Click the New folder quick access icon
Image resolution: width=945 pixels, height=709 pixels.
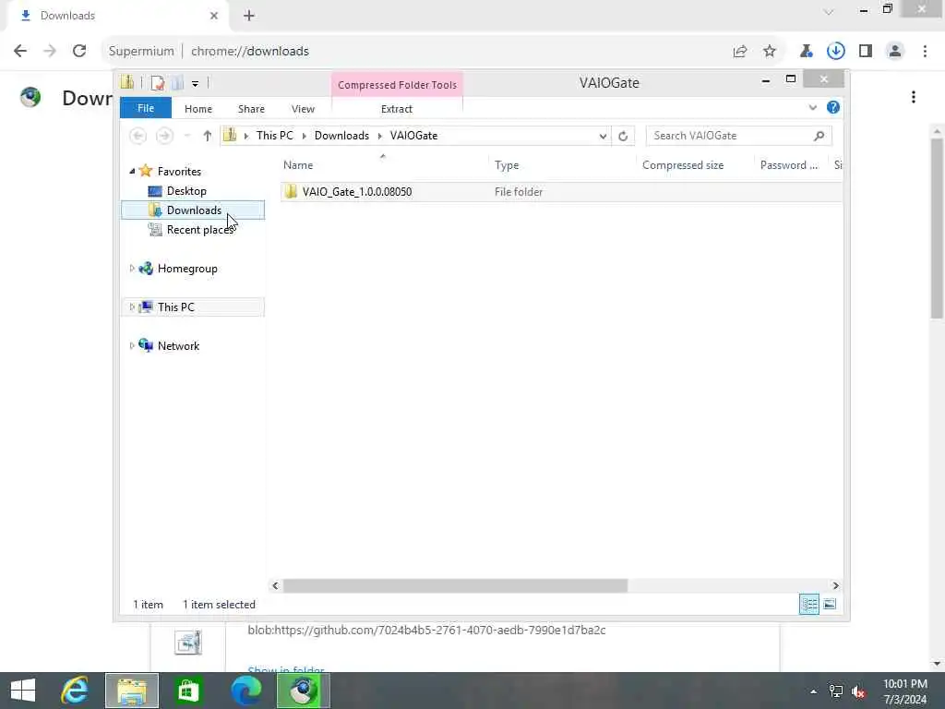pyautogui.click(x=177, y=83)
